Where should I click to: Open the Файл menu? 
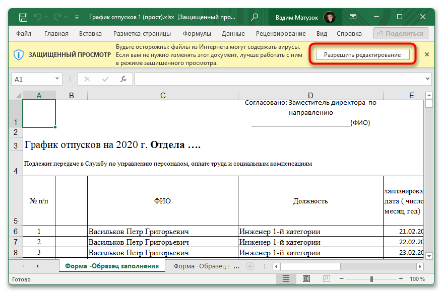point(24,34)
